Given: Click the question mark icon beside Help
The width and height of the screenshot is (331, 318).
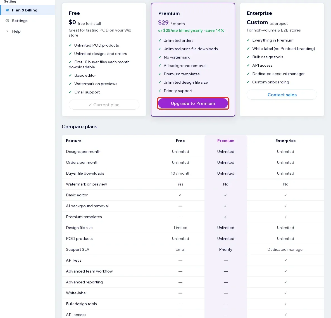Looking at the screenshot, I should tap(7, 31).
